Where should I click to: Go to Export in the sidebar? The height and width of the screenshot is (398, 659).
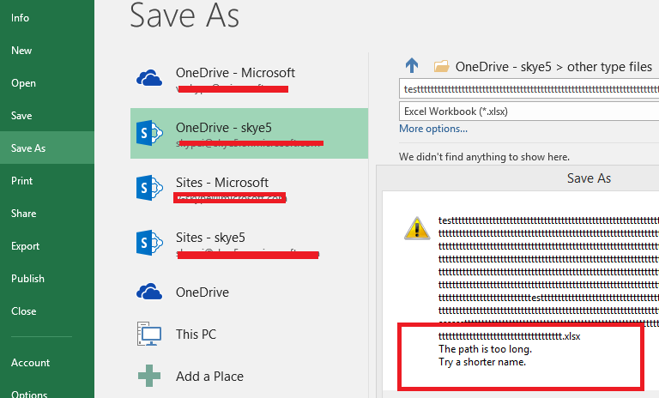25,246
